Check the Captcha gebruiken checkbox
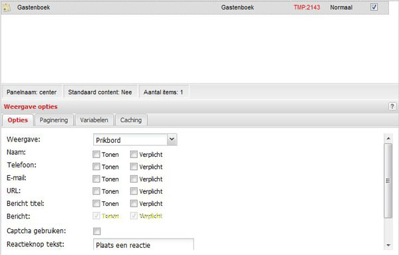Screen dimensions: 399x255 tap(96, 231)
